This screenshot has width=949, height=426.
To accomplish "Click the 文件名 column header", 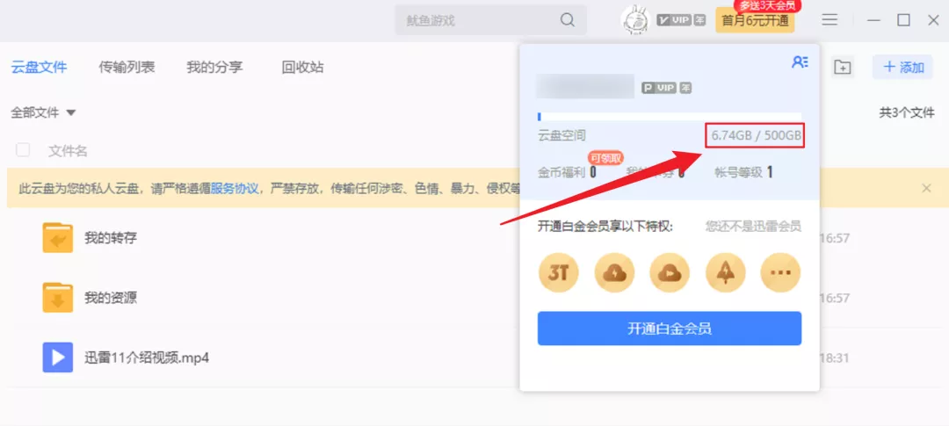I will point(68,151).
